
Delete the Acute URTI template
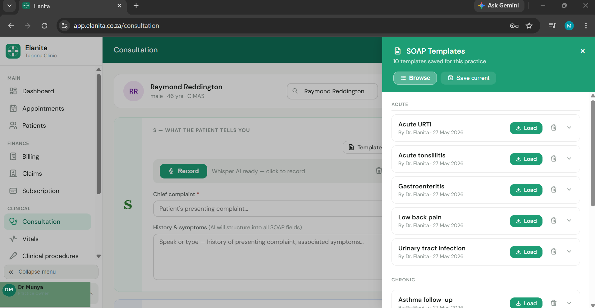554,128
